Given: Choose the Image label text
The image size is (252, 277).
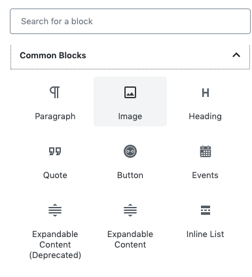Looking at the screenshot, I should (130, 117).
